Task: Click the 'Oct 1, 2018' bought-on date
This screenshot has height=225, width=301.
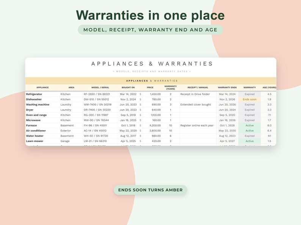Action: point(128,126)
